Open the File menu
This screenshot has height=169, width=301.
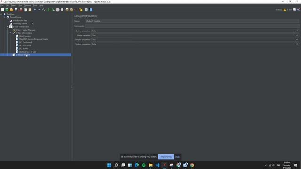click(x=2, y=5)
